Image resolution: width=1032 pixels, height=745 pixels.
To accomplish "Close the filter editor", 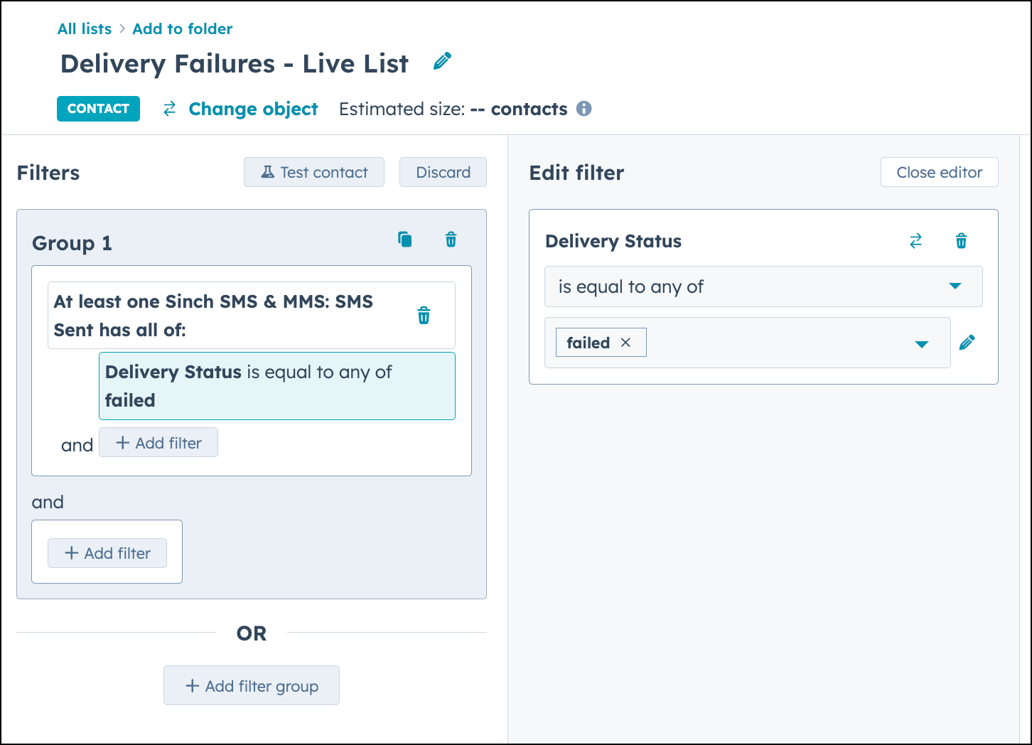I will [x=939, y=171].
